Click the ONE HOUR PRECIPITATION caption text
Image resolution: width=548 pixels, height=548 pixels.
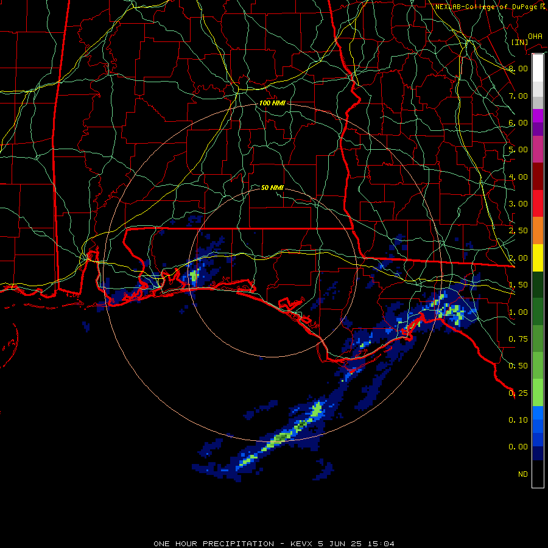(x=214, y=544)
